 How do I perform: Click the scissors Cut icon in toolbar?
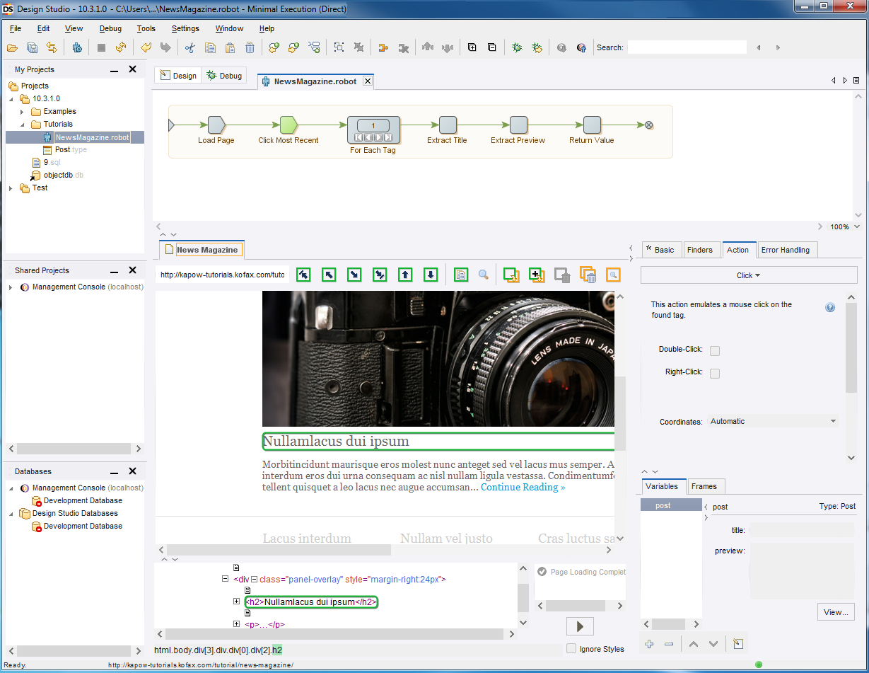[189, 48]
